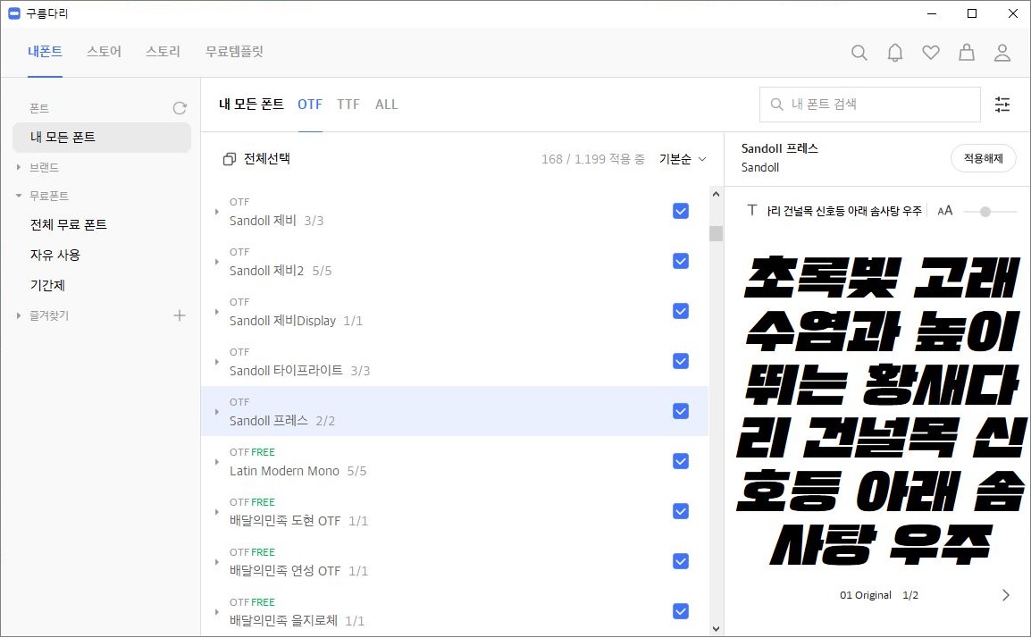Expand Sandoll 제비2 font family
Screen dimensions: 1031x638
pyautogui.click(x=216, y=262)
